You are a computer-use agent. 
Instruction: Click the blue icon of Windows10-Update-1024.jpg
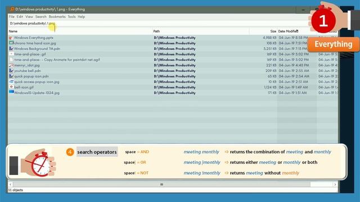[x=11, y=92]
